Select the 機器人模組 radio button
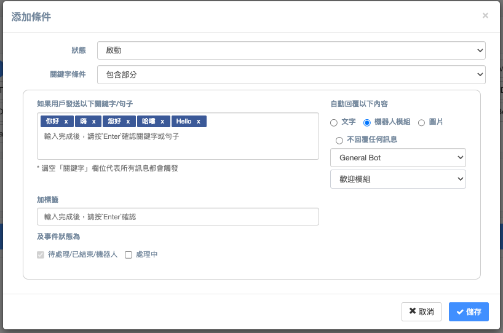Screen dimensions: 503x333 [x=367, y=123]
